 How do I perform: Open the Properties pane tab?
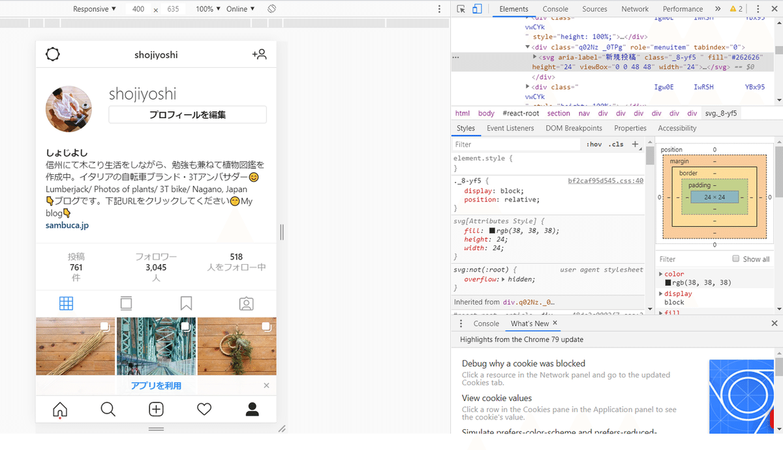[x=630, y=128]
